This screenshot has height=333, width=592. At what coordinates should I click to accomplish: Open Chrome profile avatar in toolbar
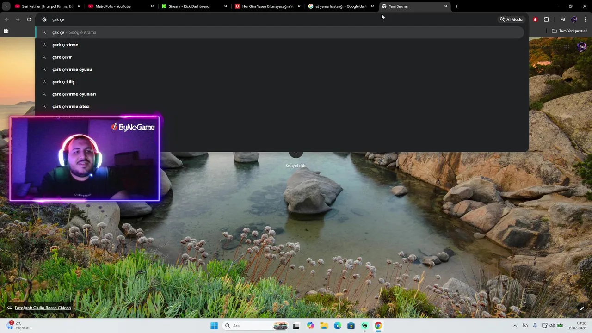(x=574, y=19)
